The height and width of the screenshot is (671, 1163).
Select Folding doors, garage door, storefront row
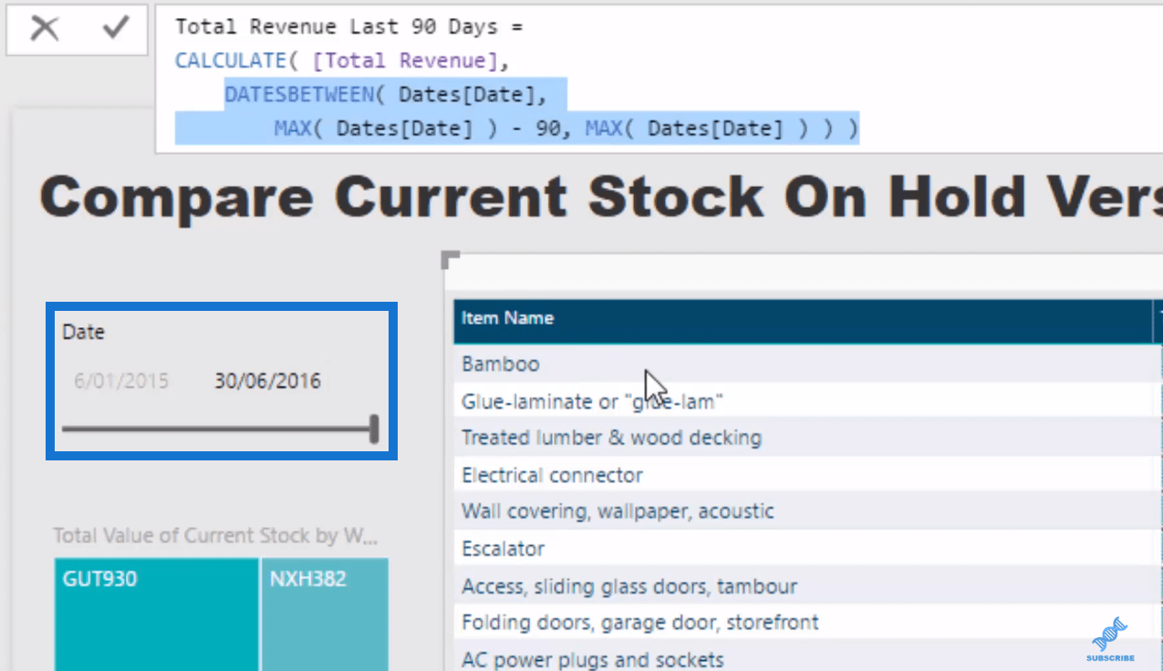(x=807, y=623)
